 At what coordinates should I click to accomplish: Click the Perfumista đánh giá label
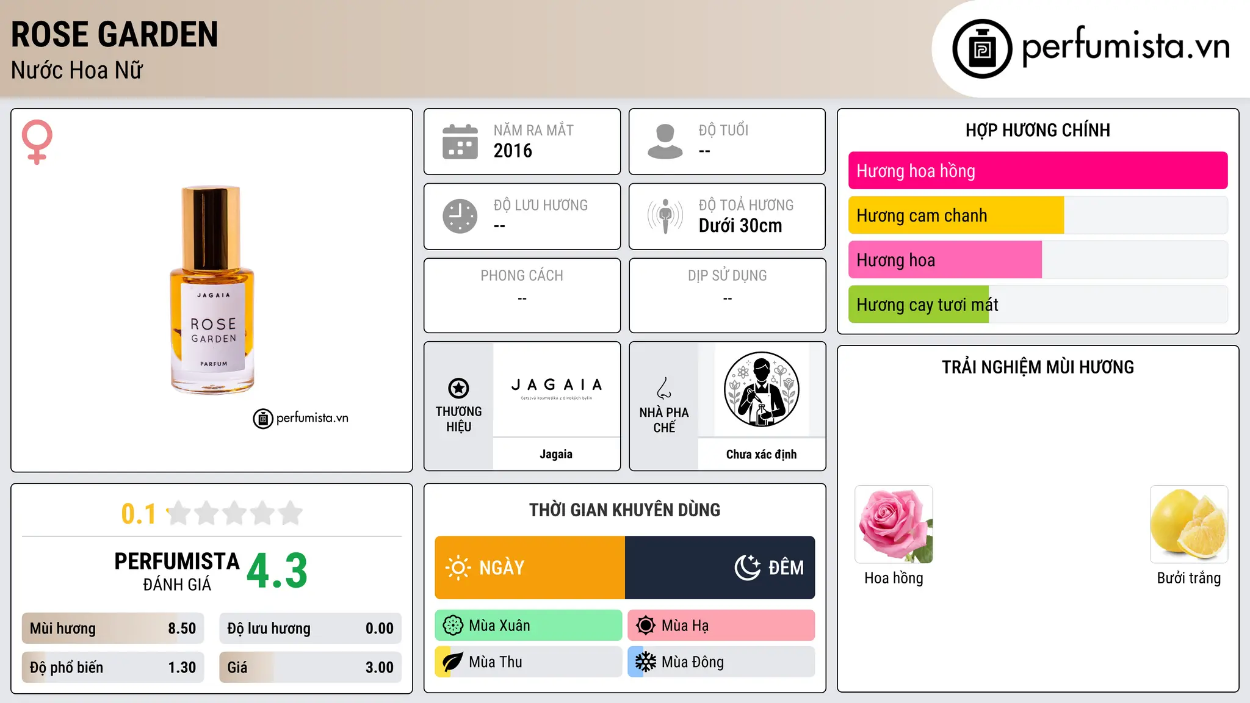coord(177,571)
